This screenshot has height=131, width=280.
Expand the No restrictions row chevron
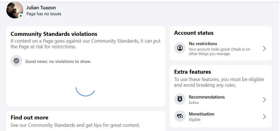point(264,49)
